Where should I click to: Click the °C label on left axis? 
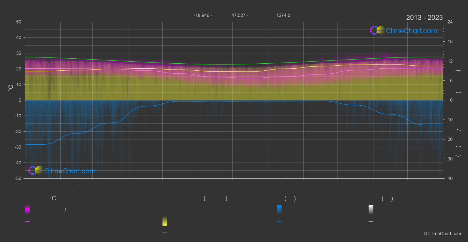pyautogui.click(x=11, y=88)
